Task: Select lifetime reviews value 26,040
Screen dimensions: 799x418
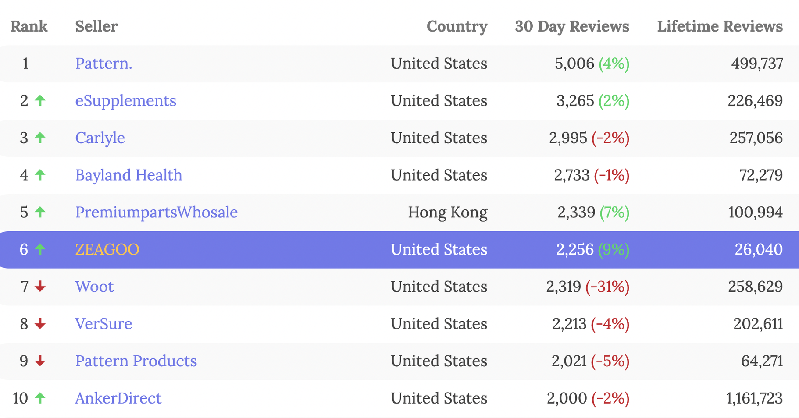Action: [x=759, y=250]
